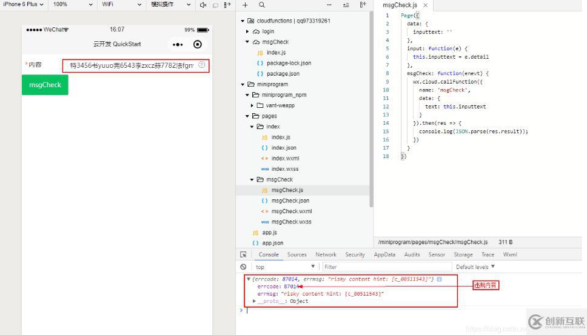
Task: Open app.json file
Action: coord(272,243)
